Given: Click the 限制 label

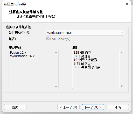Looking at the screenshot, I should 75,47.
